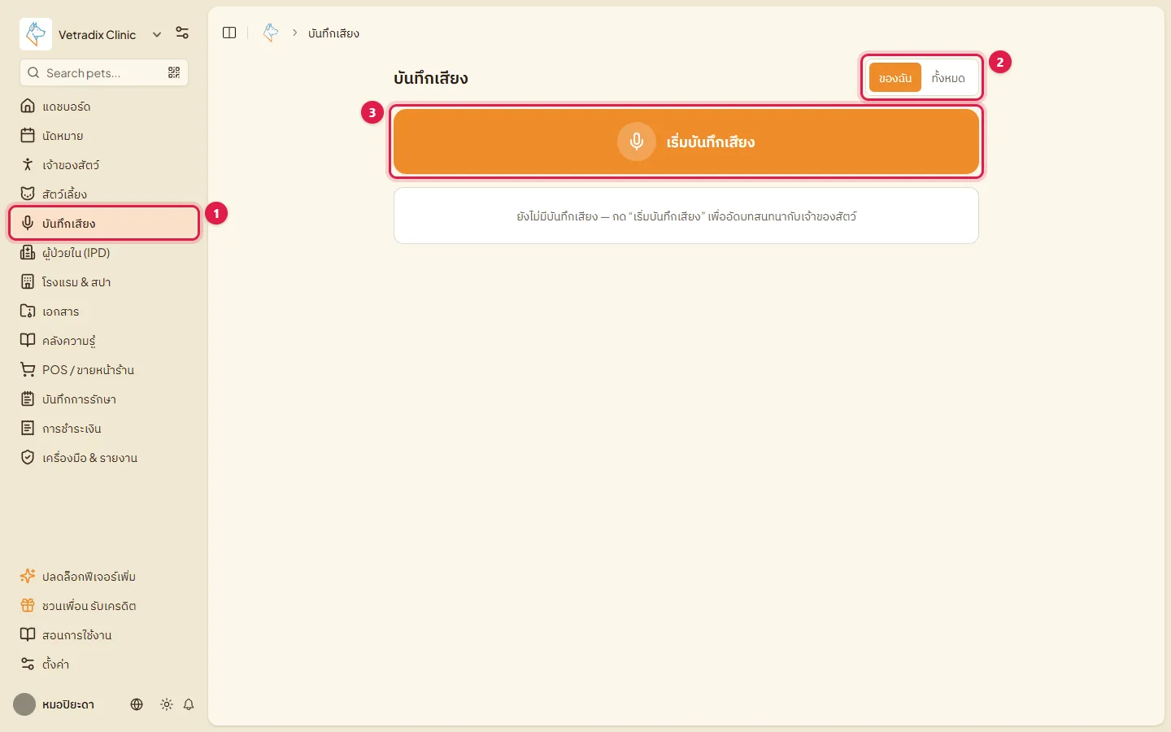The height and width of the screenshot is (732, 1171).
Task: Select สัตว์เลี้ยง in the sidebar
Action: point(104,194)
